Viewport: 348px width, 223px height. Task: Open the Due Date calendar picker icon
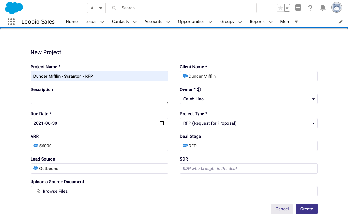(x=162, y=123)
